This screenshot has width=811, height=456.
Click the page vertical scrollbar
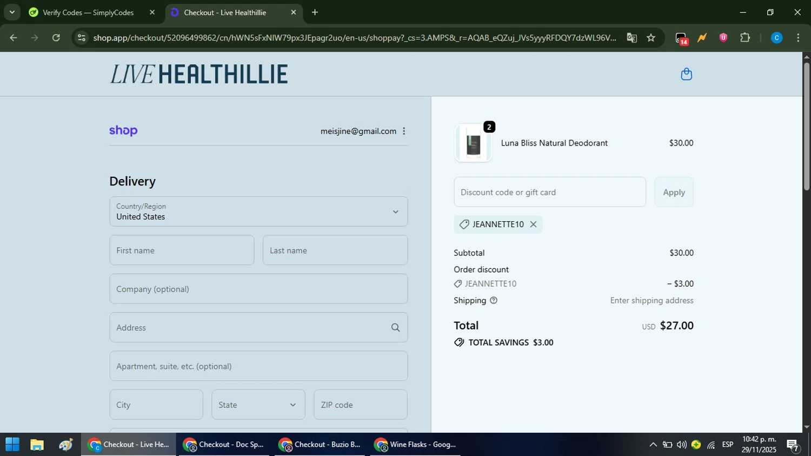pos(807,127)
